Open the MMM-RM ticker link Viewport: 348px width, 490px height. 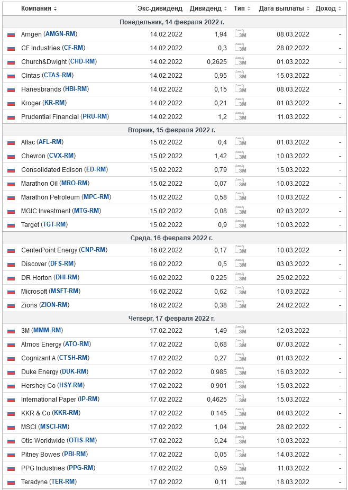coord(47,331)
